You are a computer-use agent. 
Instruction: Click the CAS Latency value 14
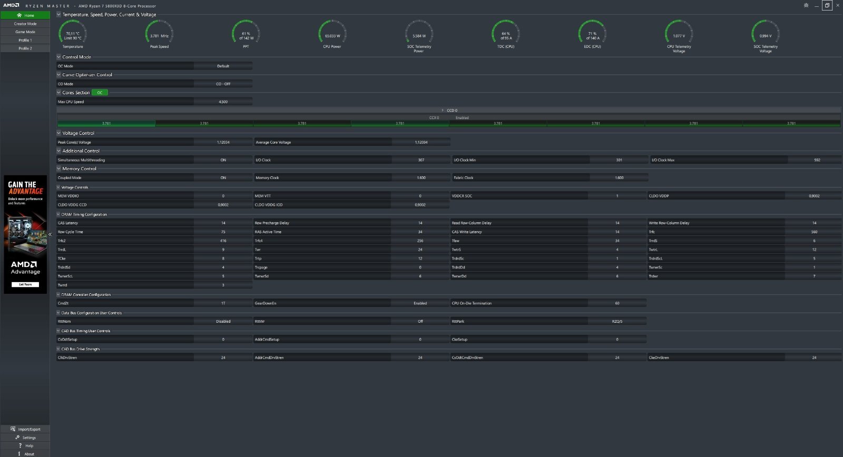(223, 223)
